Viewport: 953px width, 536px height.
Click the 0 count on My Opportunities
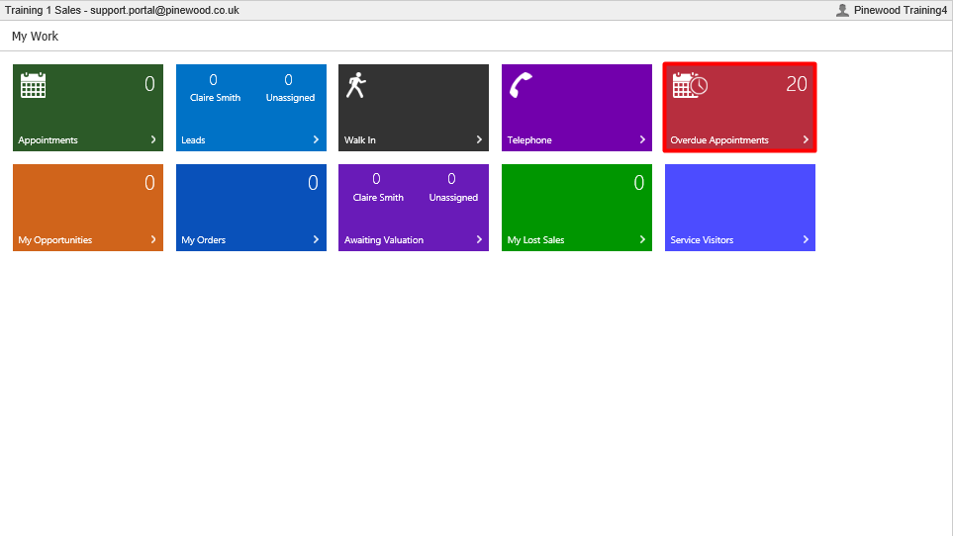click(149, 183)
